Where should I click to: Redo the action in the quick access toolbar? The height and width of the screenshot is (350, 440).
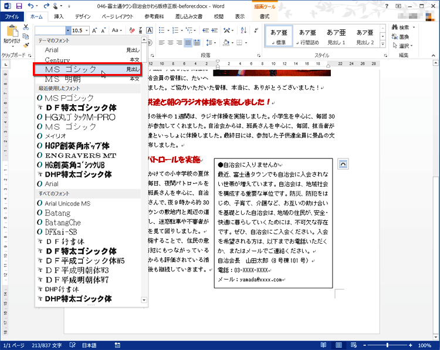pyautogui.click(x=46, y=6)
